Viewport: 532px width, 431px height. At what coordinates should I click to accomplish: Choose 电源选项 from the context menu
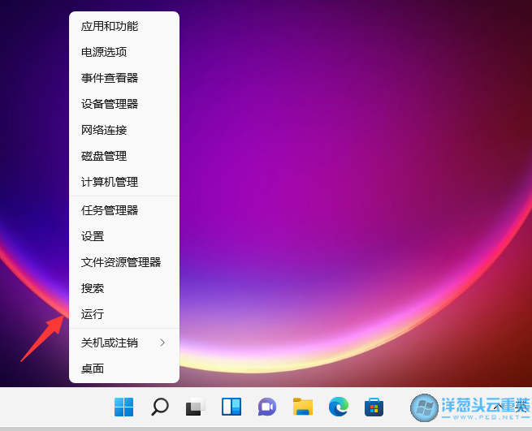[x=124, y=52]
